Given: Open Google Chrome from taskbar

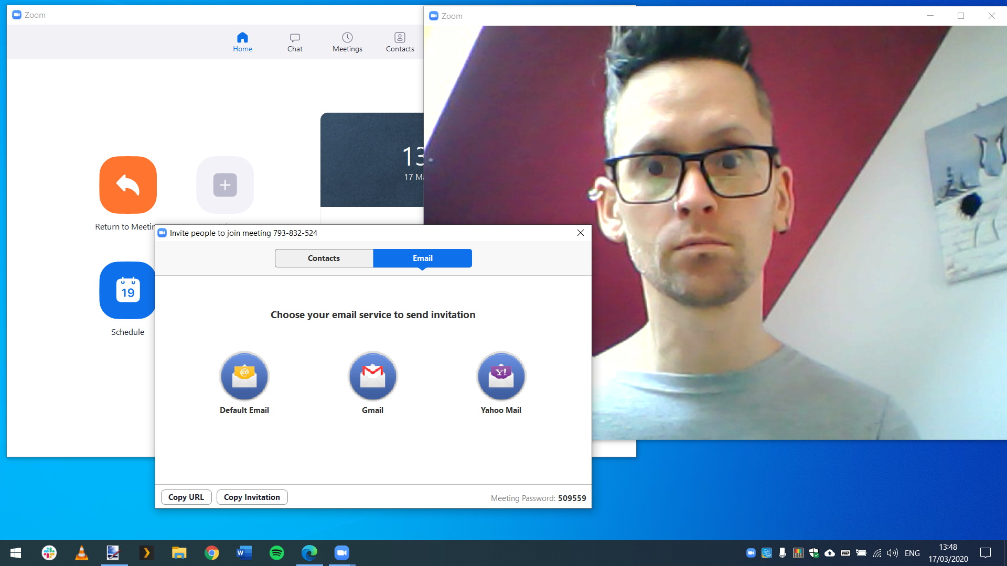Looking at the screenshot, I should [x=212, y=553].
